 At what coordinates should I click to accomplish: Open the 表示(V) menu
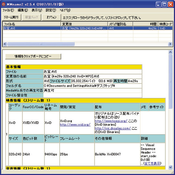[x=37, y=10]
